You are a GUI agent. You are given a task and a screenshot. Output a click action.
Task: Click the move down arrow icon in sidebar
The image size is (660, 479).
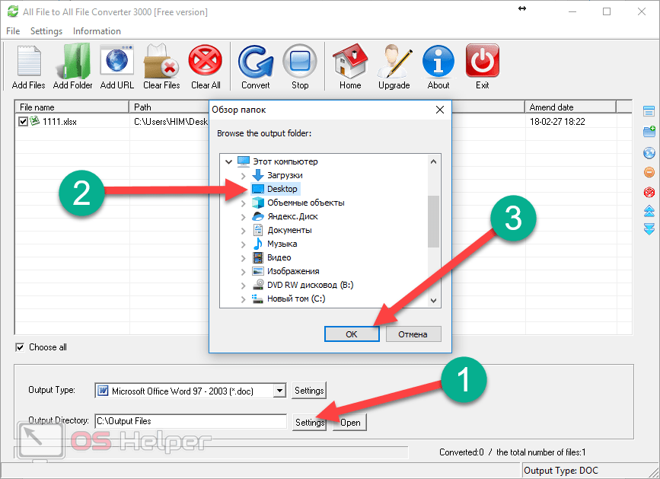pos(649,229)
